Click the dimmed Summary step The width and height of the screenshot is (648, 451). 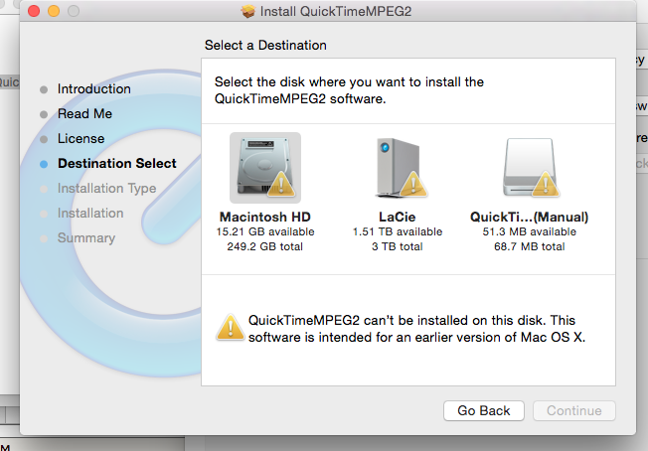point(86,237)
